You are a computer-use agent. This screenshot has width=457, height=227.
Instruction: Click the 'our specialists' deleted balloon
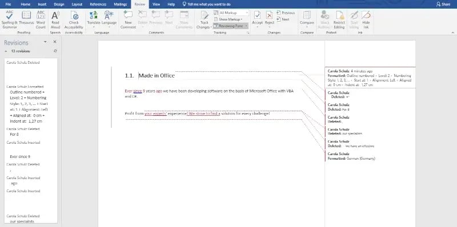pyautogui.click(x=345, y=131)
